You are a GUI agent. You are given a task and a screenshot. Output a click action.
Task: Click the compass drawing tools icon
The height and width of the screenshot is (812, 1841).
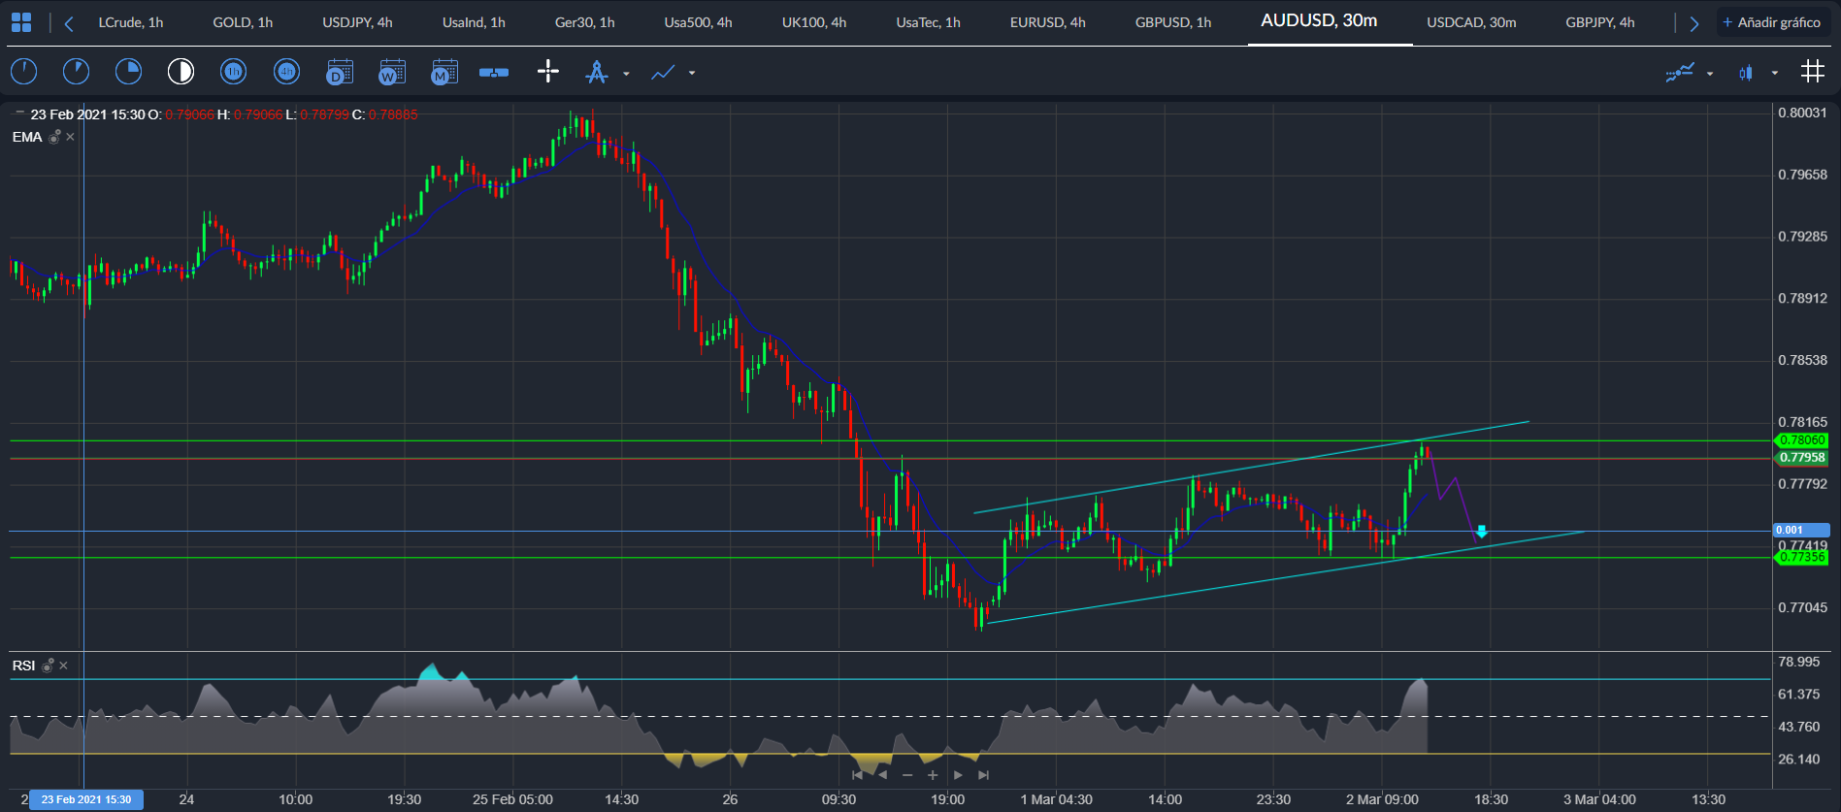pos(597,72)
